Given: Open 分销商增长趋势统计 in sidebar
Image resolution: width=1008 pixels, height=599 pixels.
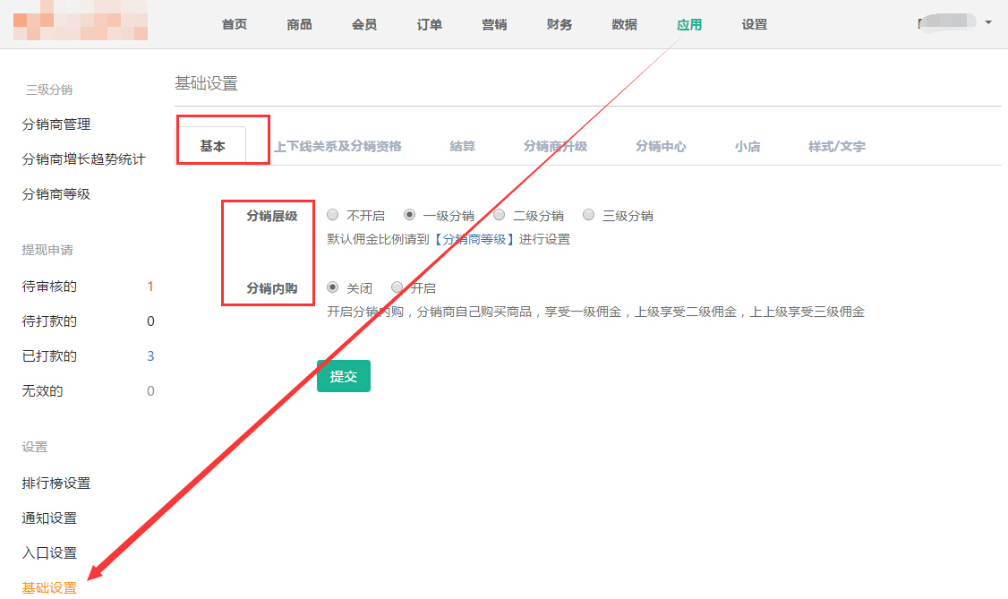Looking at the screenshot, I should [83, 159].
